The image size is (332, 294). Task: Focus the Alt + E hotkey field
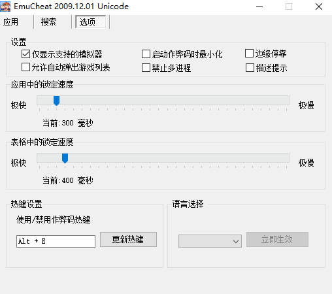point(56,241)
